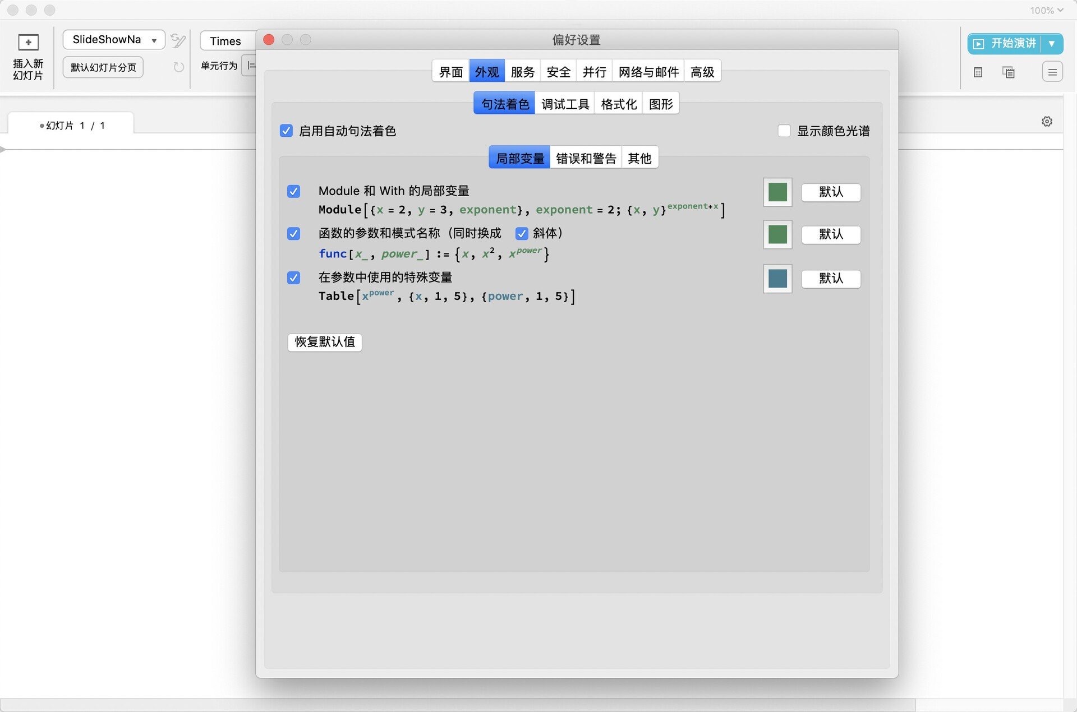
Task: Click the style editing brush icon beside SlideShowNa
Action: 178,40
